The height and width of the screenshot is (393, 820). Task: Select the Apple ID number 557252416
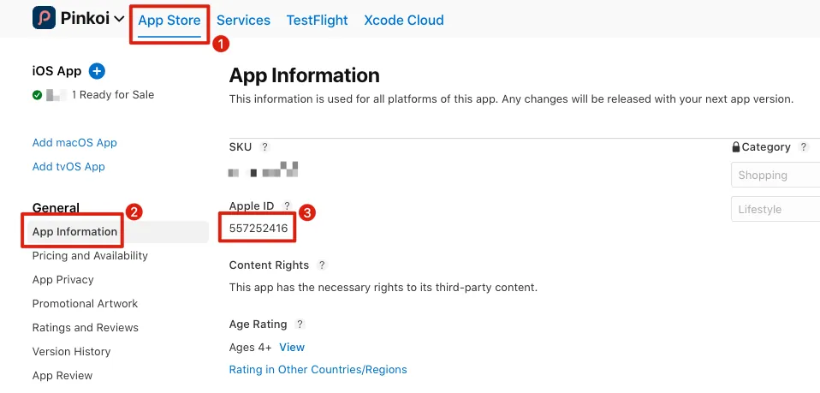pyautogui.click(x=258, y=228)
